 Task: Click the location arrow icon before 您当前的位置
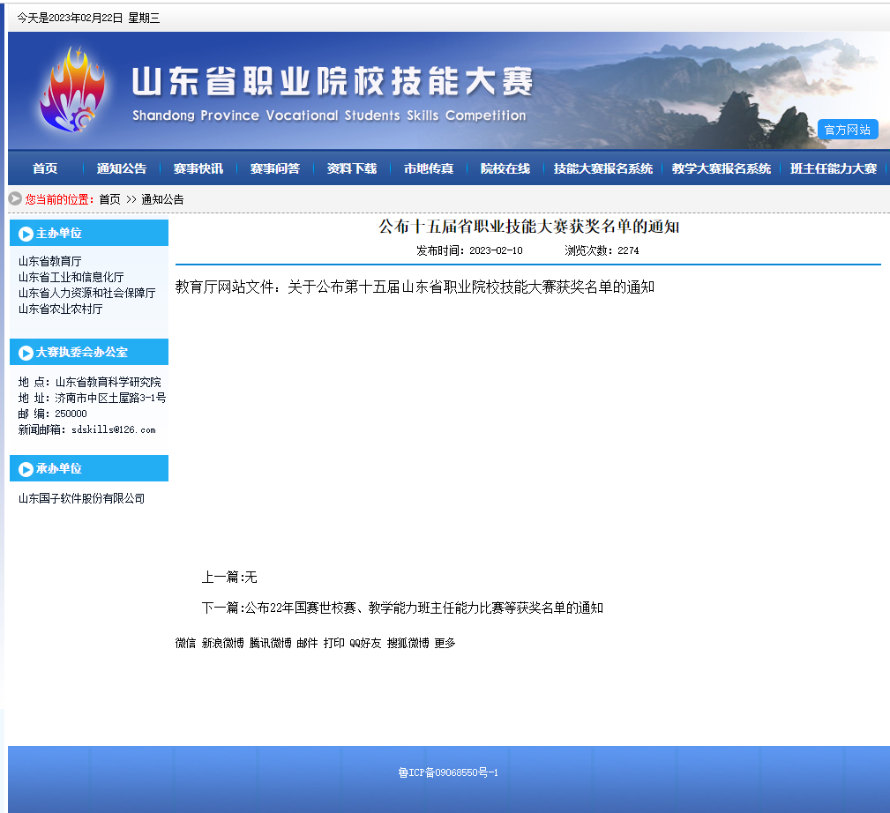[15, 199]
